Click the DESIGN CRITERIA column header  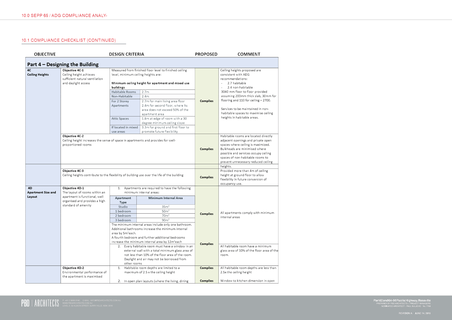(126, 54)
